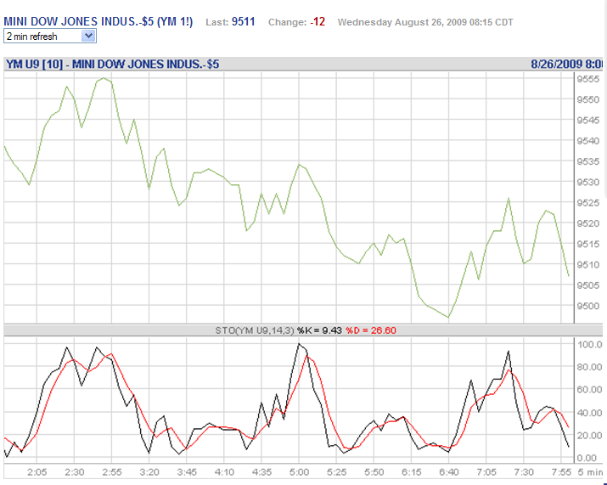Image resolution: width=607 pixels, height=485 pixels.
Task: Click the 9505 price axis label
Action: 588,285
